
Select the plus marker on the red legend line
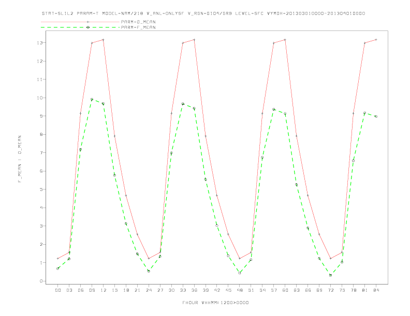click(88, 22)
